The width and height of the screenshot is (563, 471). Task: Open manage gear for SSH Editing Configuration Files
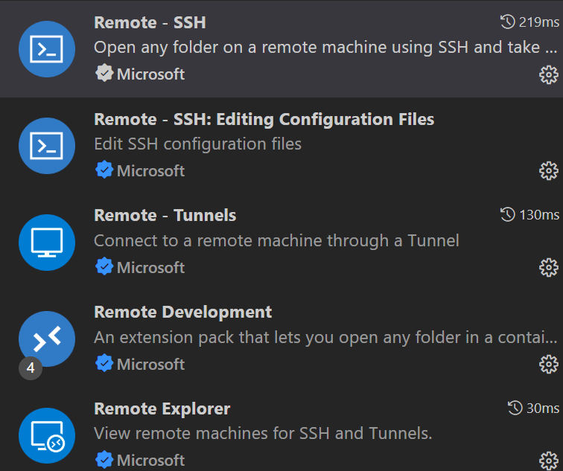click(548, 171)
